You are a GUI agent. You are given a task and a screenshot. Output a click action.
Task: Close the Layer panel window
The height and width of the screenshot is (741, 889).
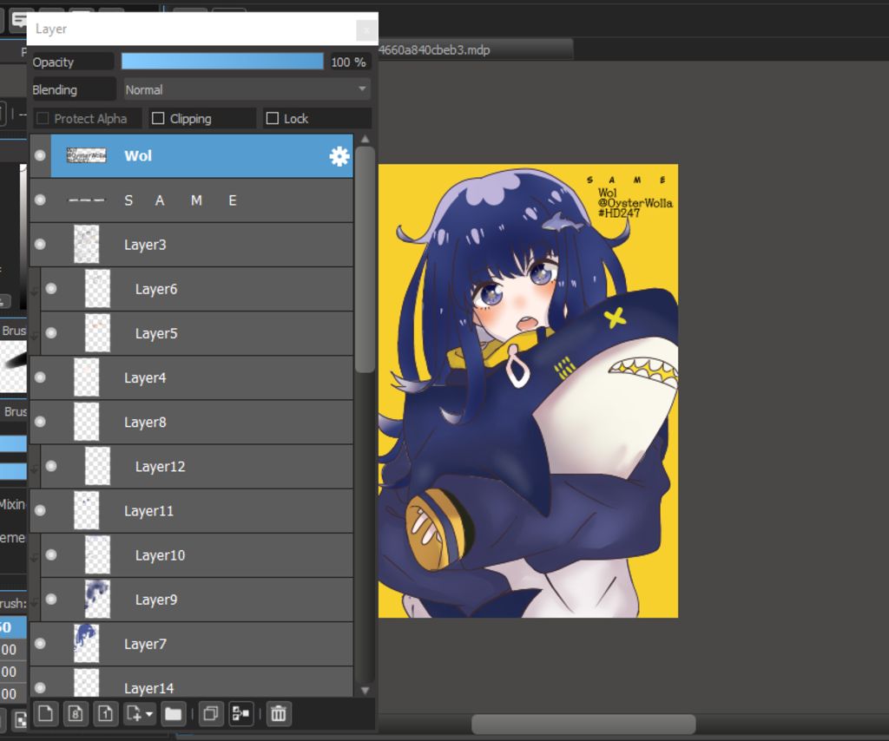(366, 30)
